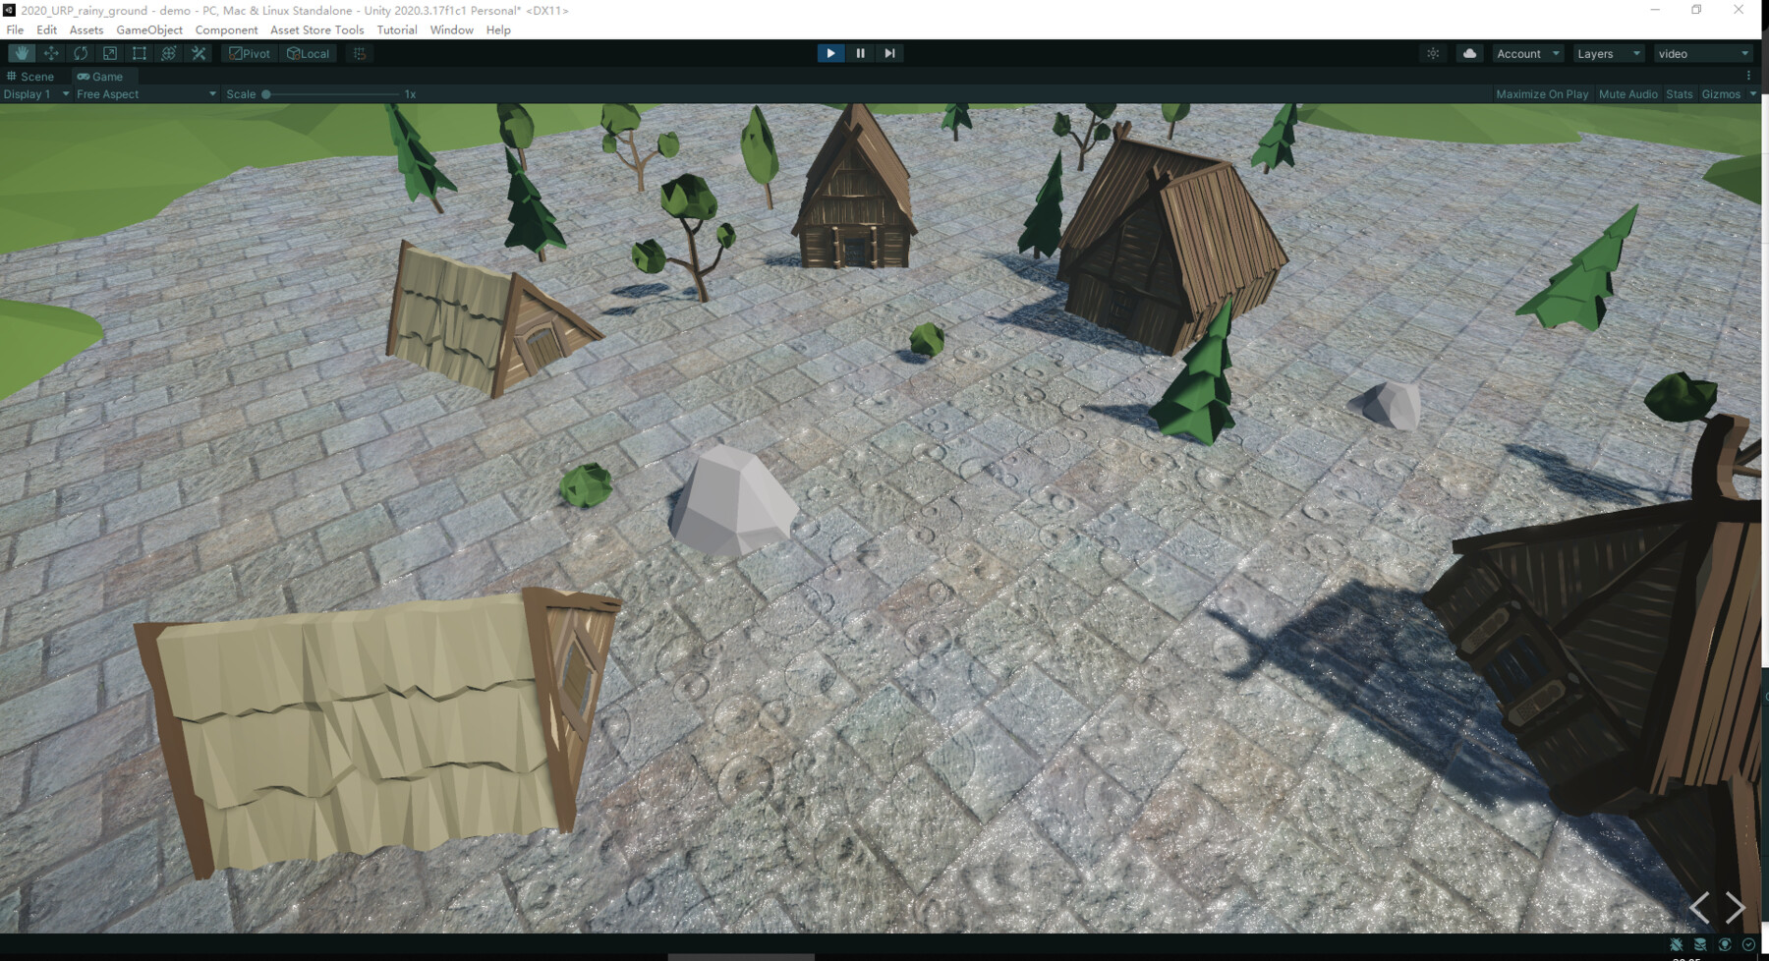
Task: Select the Move tool
Action: (x=50, y=53)
